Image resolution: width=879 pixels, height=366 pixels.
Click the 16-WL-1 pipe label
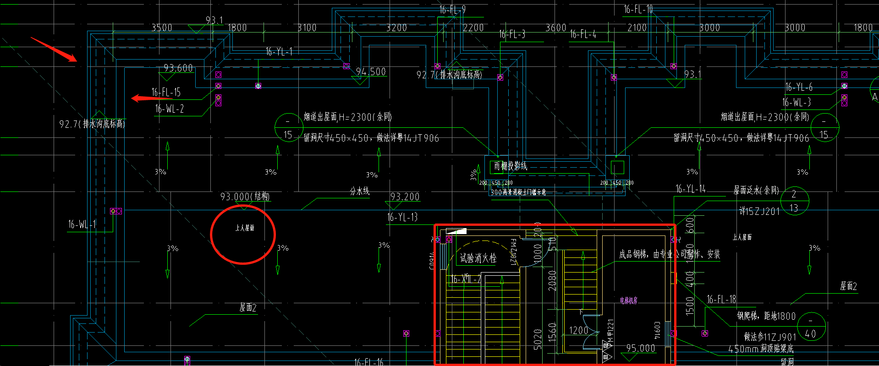(82, 224)
